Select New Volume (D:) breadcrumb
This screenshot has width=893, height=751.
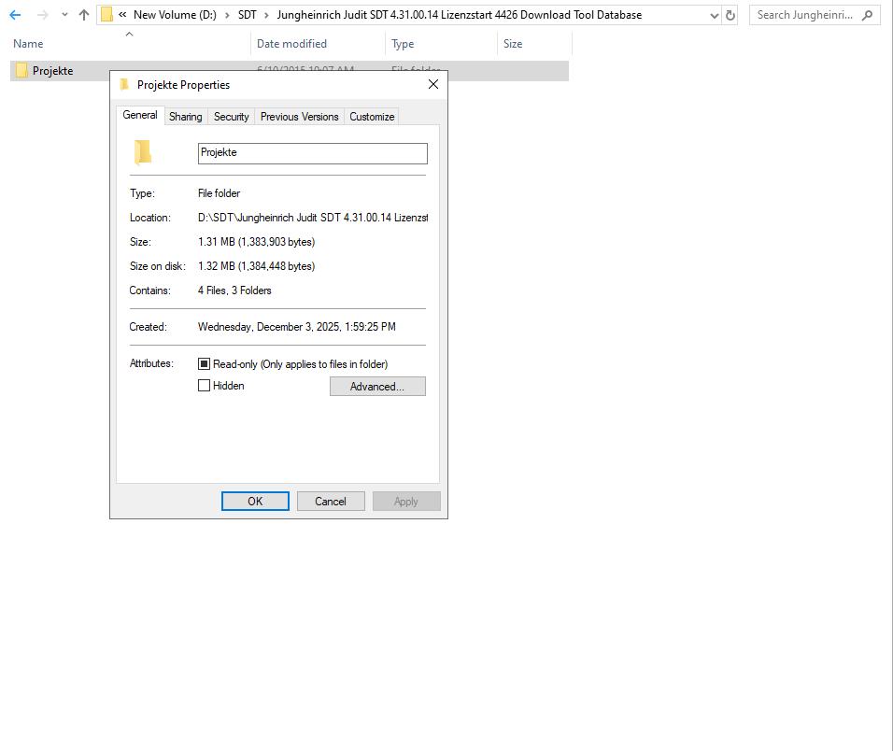(175, 15)
